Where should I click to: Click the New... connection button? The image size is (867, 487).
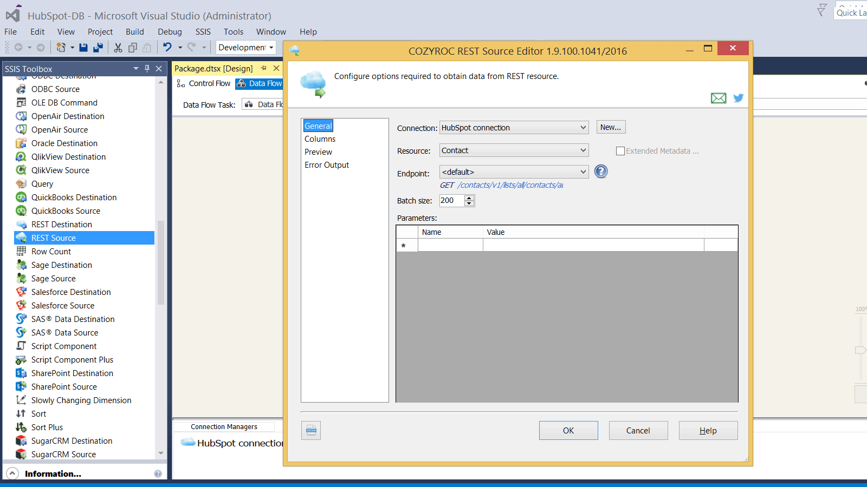(611, 127)
